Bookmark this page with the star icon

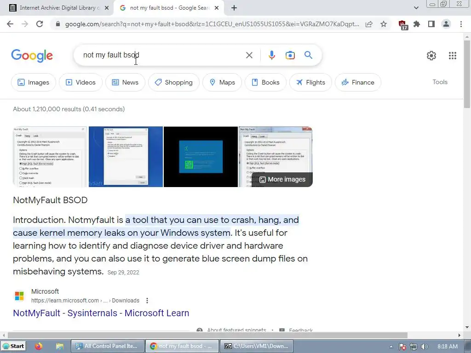coord(384,24)
